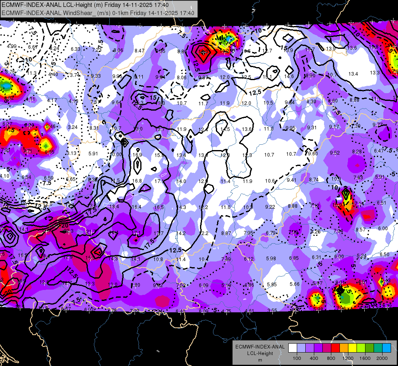Click the LCL-Height title line at top
This screenshot has height=366, width=398.
click(85, 5)
